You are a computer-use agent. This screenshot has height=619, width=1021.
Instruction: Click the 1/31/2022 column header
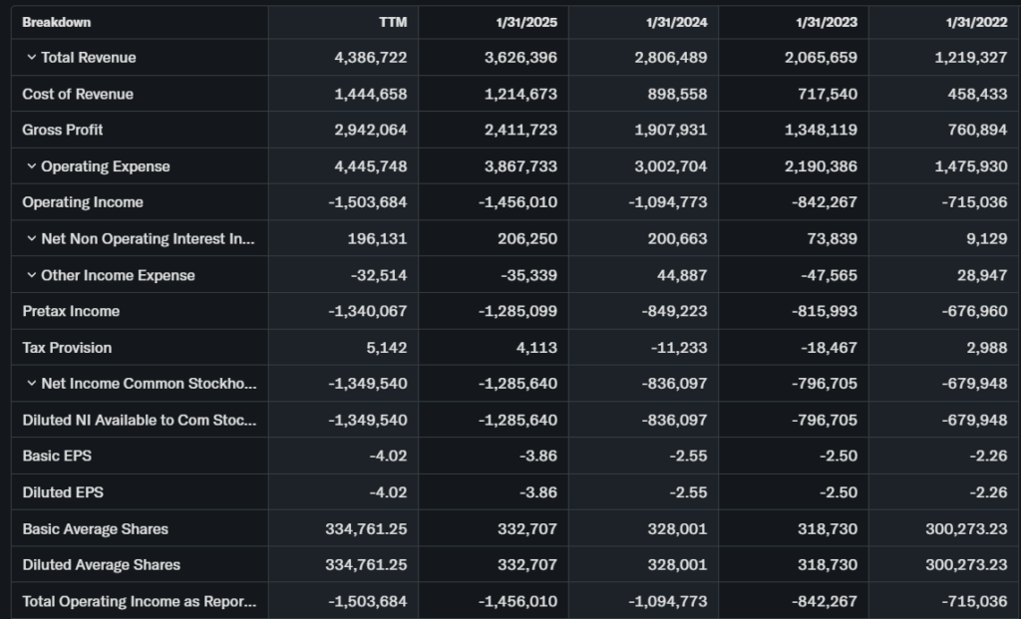[977, 22]
